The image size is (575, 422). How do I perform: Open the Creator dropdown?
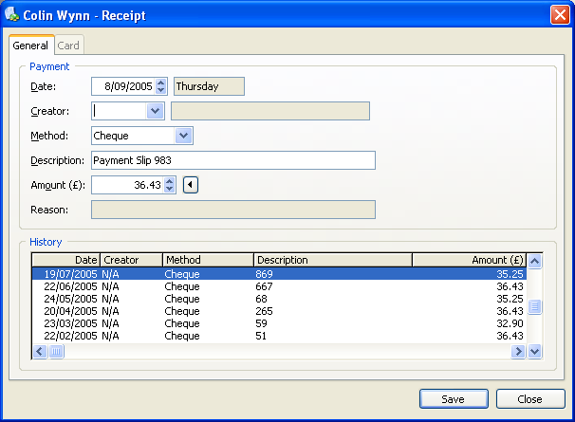pyautogui.click(x=156, y=111)
